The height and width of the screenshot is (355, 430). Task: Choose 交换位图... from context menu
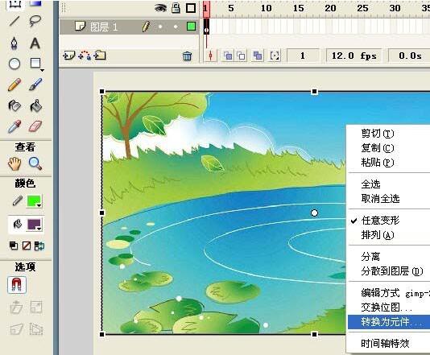click(387, 308)
